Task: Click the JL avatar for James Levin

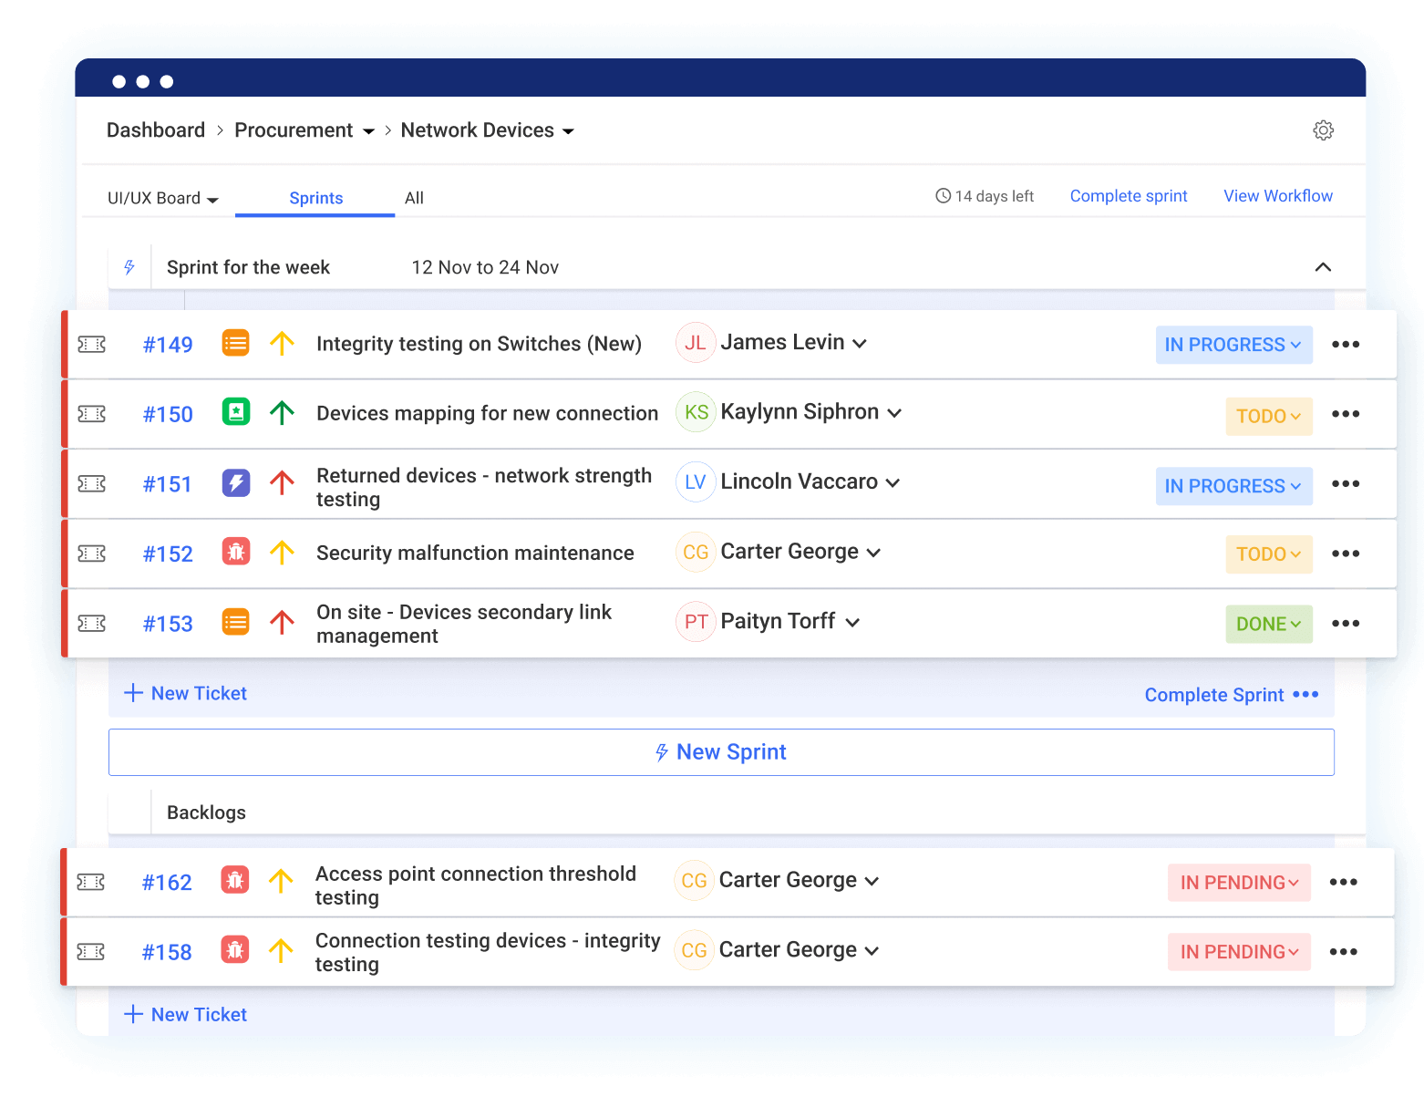Action: (x=696, y=344)
